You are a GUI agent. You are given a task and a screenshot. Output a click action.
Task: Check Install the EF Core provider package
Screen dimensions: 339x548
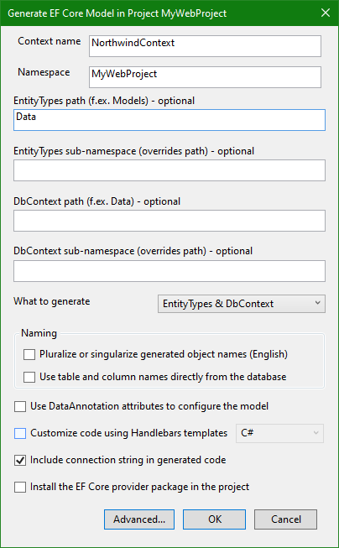tap(20, 487)
